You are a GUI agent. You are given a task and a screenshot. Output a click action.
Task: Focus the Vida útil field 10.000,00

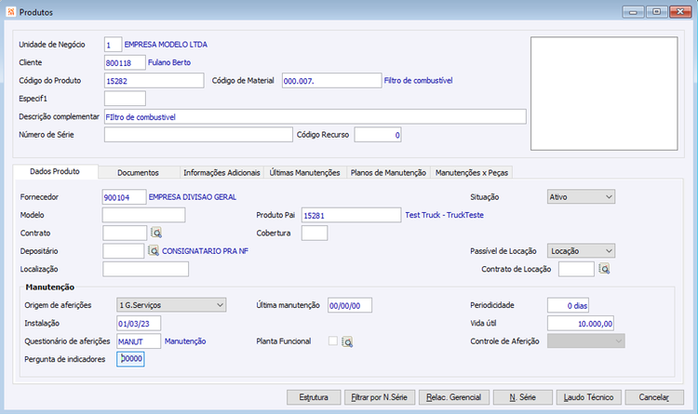tap(581, 323)
